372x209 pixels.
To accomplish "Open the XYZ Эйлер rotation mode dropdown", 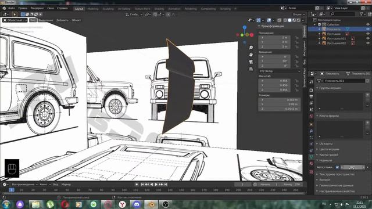I will (280, 71).
